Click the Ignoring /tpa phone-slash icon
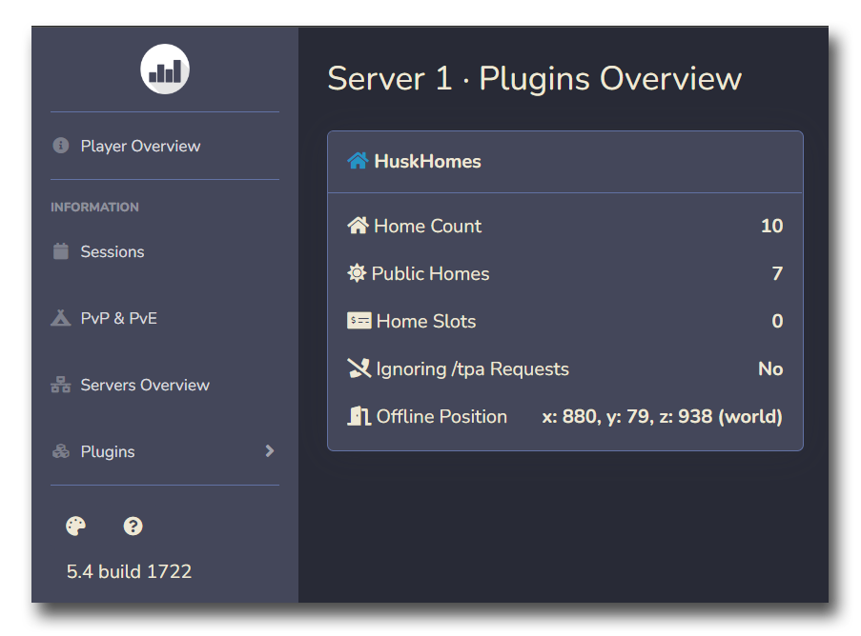This screenshot has width=861, height=636. [x=359, y=368]
